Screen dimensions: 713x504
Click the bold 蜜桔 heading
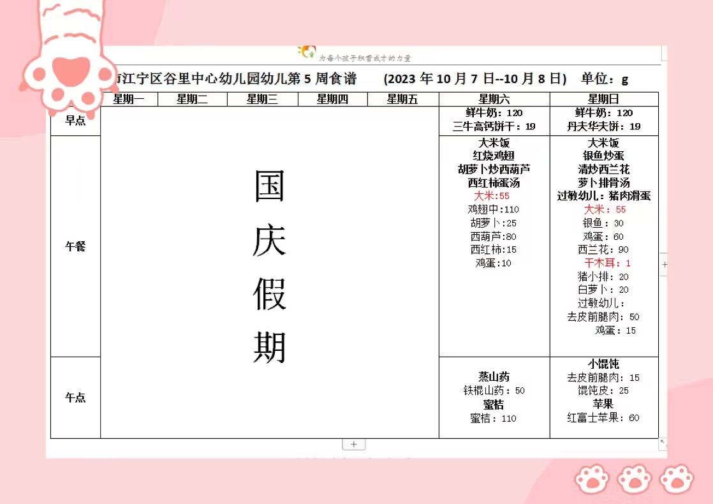pos(494,404)
